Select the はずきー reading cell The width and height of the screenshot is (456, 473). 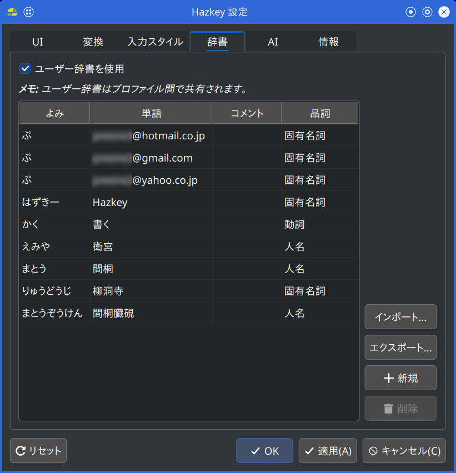tap(54, 202)
